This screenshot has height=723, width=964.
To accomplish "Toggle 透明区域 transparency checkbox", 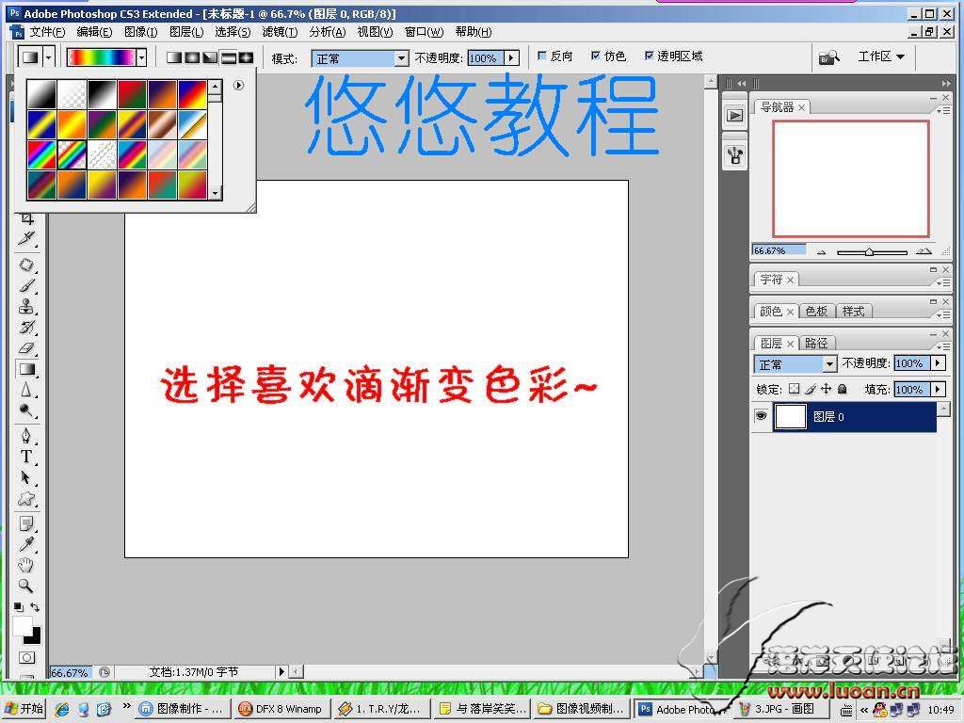I will [x=649, y=56].
